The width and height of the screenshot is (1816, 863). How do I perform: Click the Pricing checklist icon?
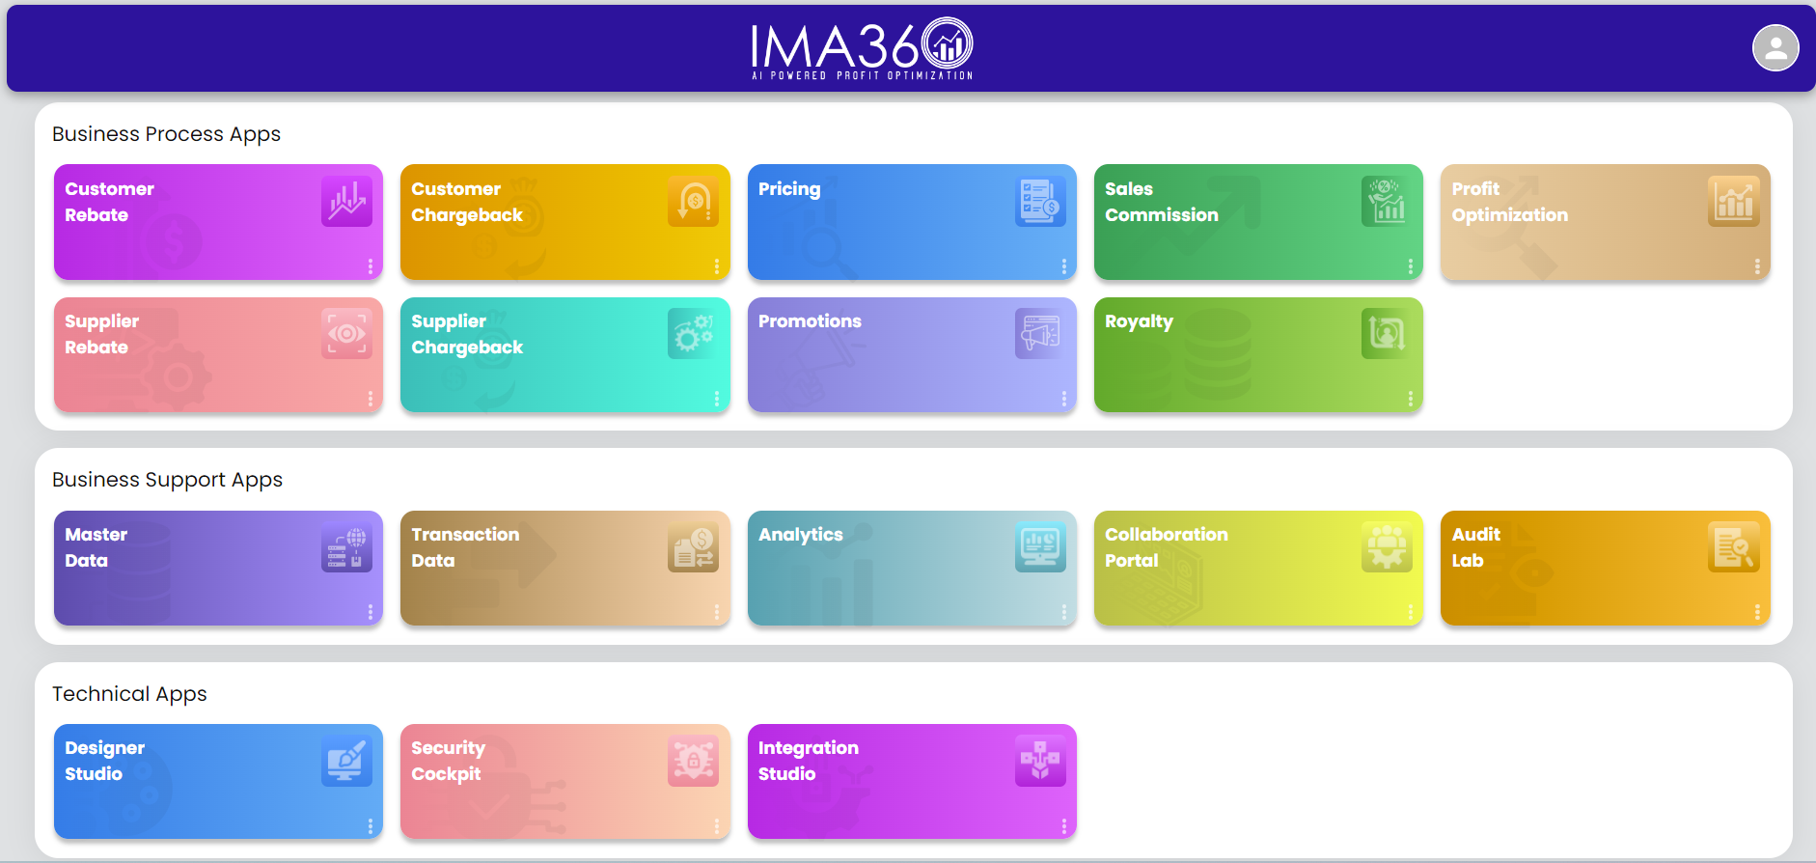1040,202
